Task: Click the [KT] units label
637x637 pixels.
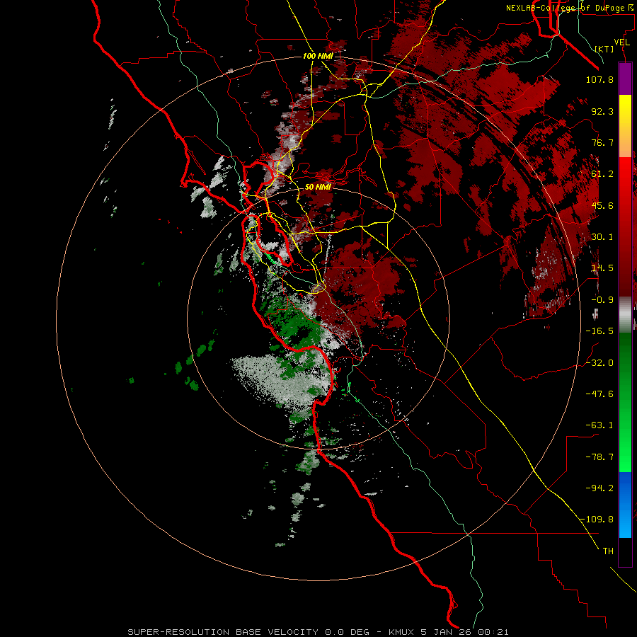Action: (604, 49)
